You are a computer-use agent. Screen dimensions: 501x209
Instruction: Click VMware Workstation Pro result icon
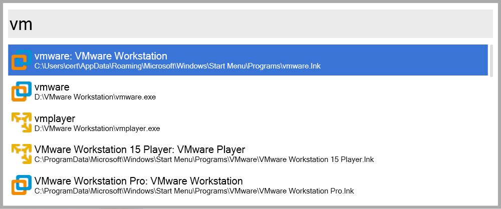22,184
